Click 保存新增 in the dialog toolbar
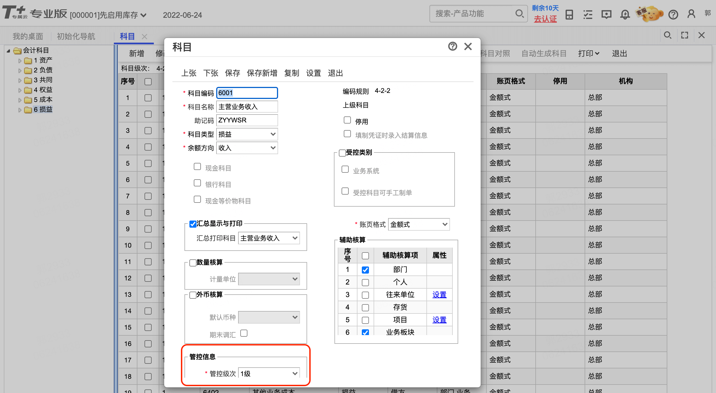Image resolution: width=716 pixels, height=393 pixels. click(262, 73)
